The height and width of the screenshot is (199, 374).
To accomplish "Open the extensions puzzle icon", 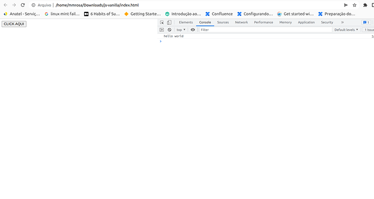I will (365, 5).
